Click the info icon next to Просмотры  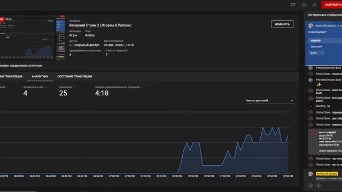pyautogui.click(x=74, y=87)
